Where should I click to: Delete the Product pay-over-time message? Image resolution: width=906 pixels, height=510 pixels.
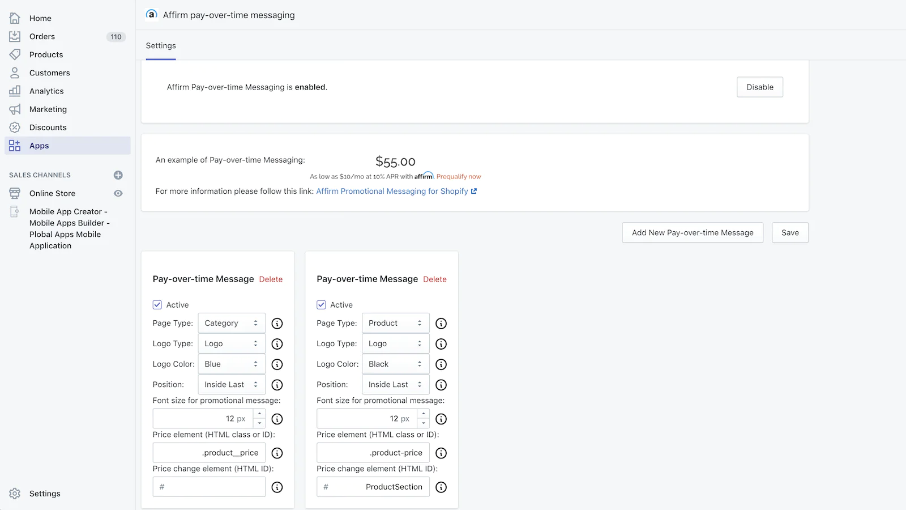click(x=435, y=279)
